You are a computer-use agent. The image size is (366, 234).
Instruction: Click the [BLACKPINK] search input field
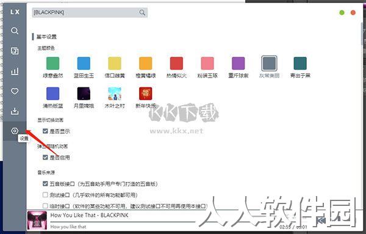tap(90, 12)
